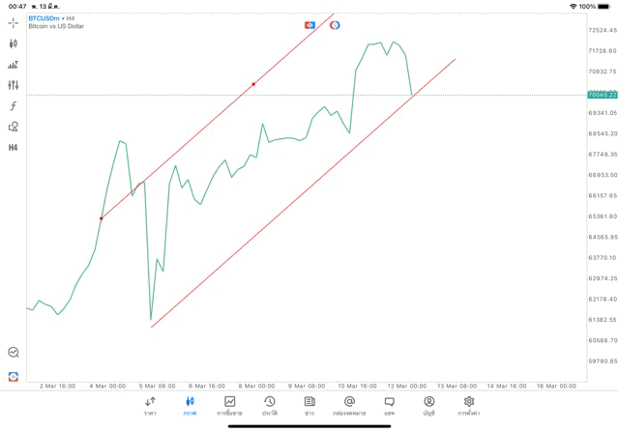Switch to the ราคา (Quotes) tab
The height and width of the screenshot is (432, 619).
[150, 406]
